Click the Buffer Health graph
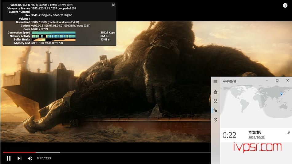This screenshot has height=164, width=292. tap(53, 39)
